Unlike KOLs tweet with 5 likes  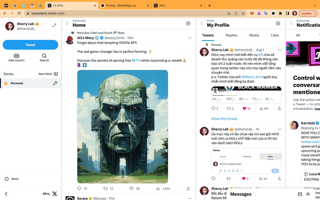tap(244, 178)
